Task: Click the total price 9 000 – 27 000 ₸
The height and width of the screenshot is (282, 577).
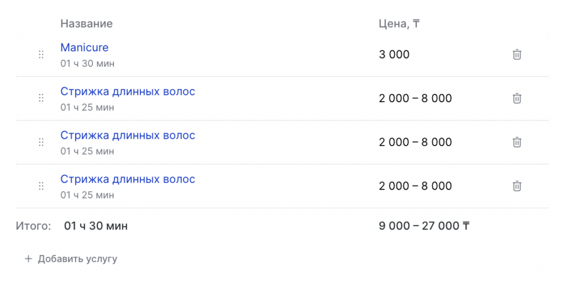Action: pyautogui.click(x=424, y=226)
